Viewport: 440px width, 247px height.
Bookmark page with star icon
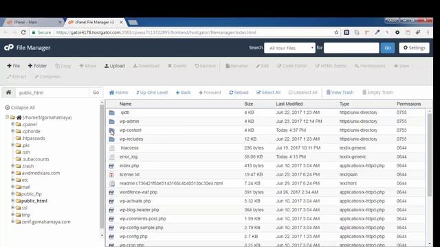(x=336, y=32)
